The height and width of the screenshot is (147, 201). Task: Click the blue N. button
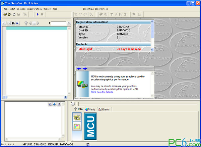[17, 23]
